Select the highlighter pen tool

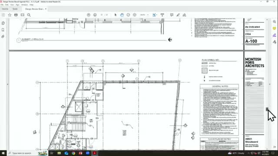point(178,15)
